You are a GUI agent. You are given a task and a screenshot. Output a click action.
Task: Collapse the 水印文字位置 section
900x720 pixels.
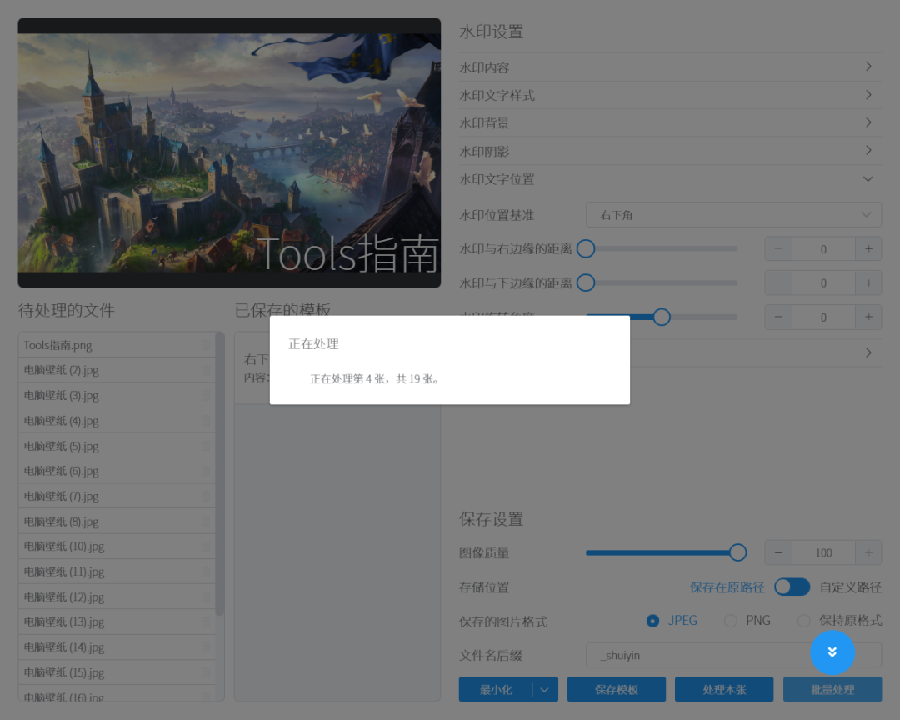(x=670, y=179)
